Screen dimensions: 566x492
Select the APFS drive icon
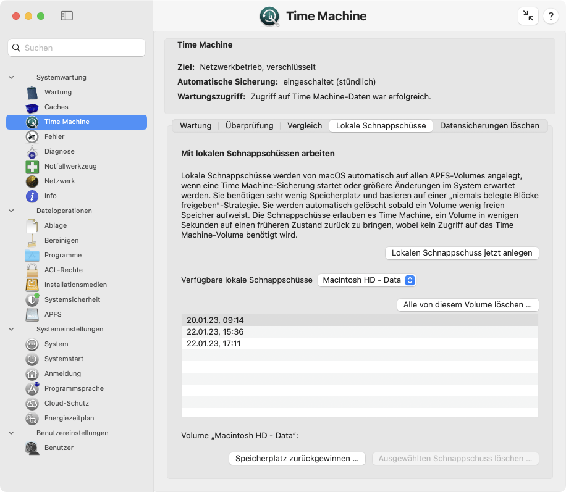coord(32,315)
